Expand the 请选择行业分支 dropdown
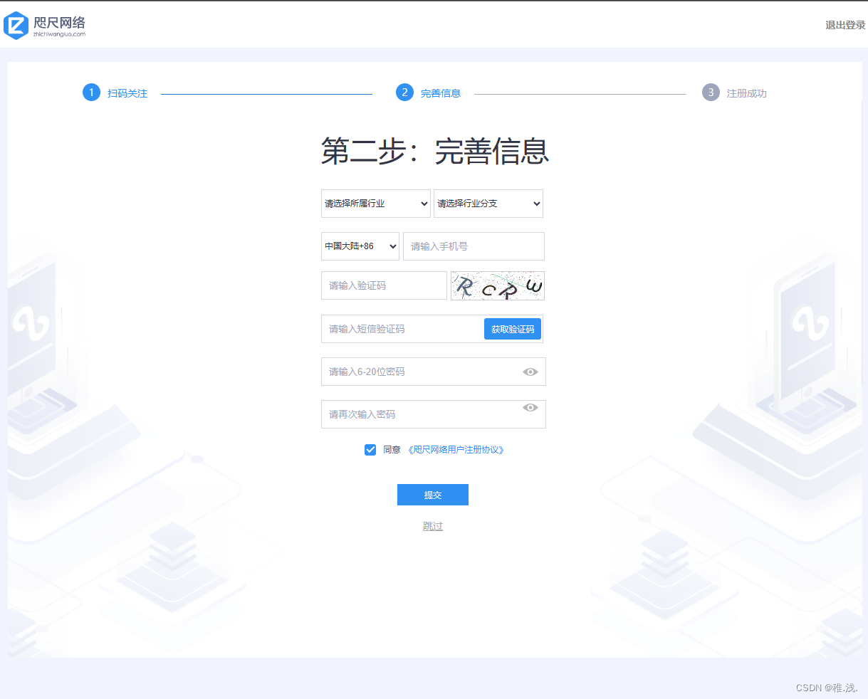 pyautogui.click(x=488, y=204)
